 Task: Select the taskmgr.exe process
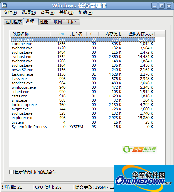tap(83, 74)
